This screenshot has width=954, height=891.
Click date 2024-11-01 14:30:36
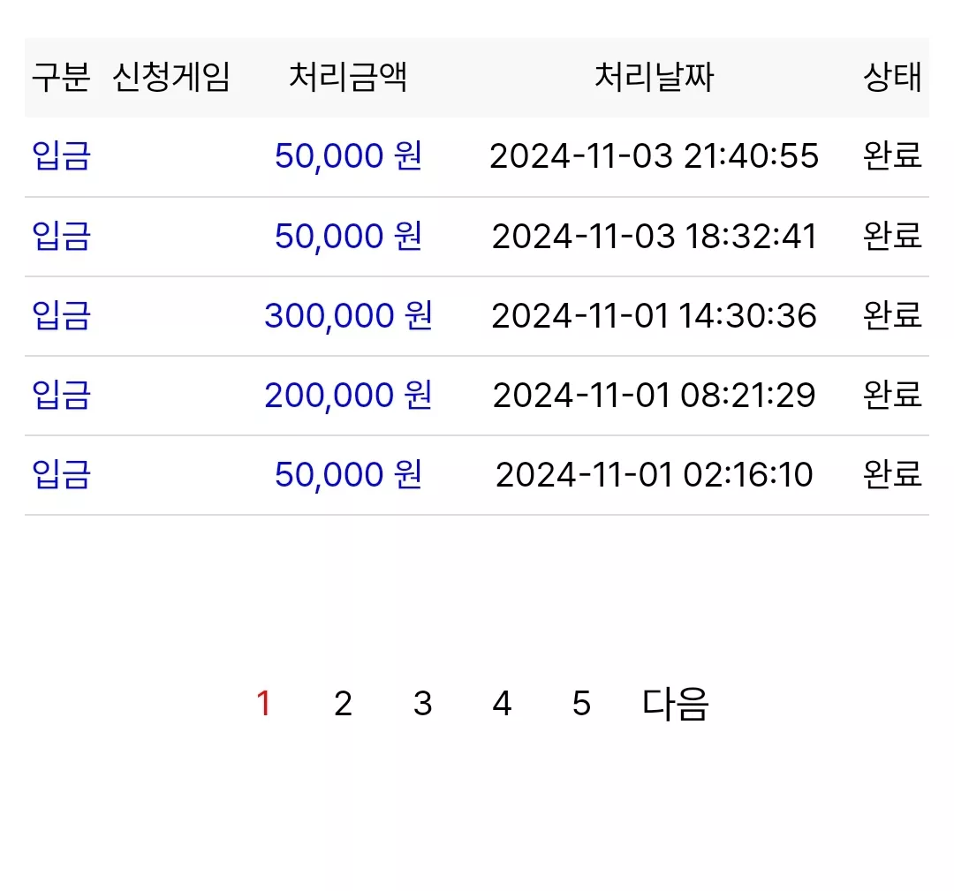pos(654,315)
